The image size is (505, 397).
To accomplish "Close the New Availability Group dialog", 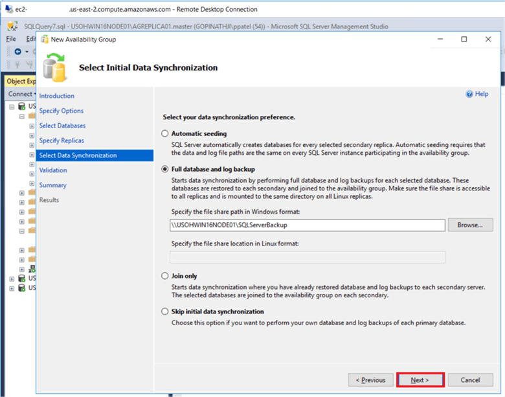I will click(x=488, y=39).
